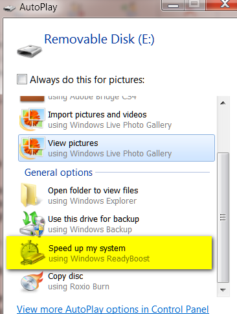Open View more AutoPlay options link
This screenshot has height=314, width=237.
pyautogui.click(x=113, y=309)
